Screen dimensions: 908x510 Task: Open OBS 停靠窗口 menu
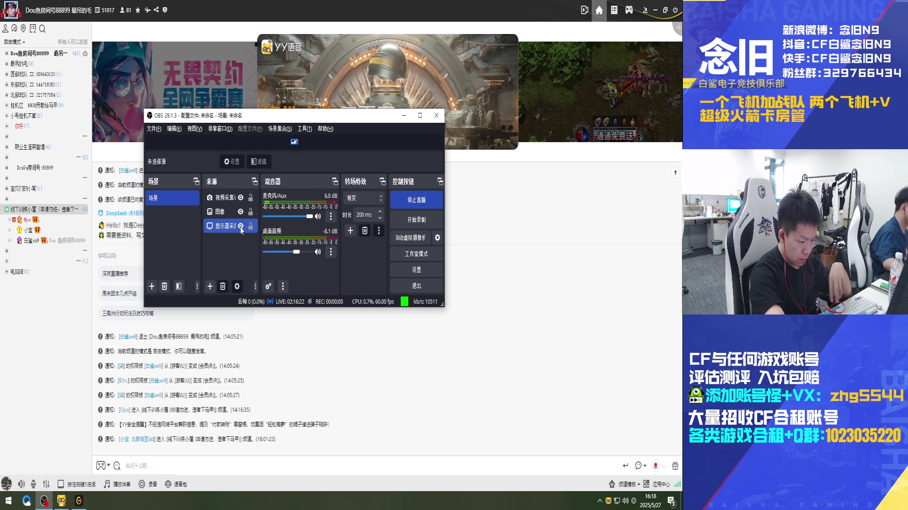coord(220,128)
